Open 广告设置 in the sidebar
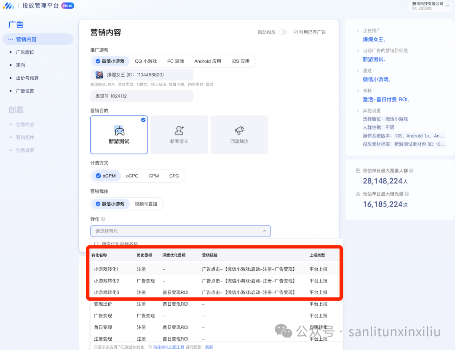The height and width of the screenshot is (350, 455). pyautogui.click(x=25, y=91)
